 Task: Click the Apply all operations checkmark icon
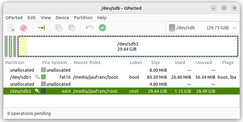[102, 28]
